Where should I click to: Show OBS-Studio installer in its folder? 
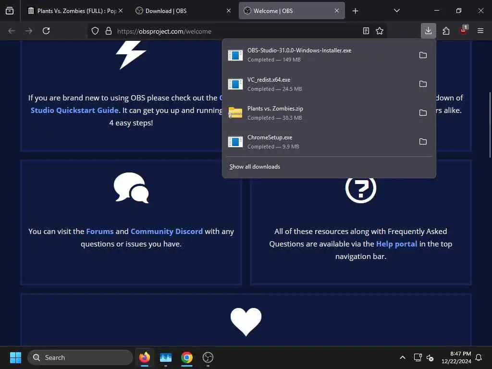423,55
